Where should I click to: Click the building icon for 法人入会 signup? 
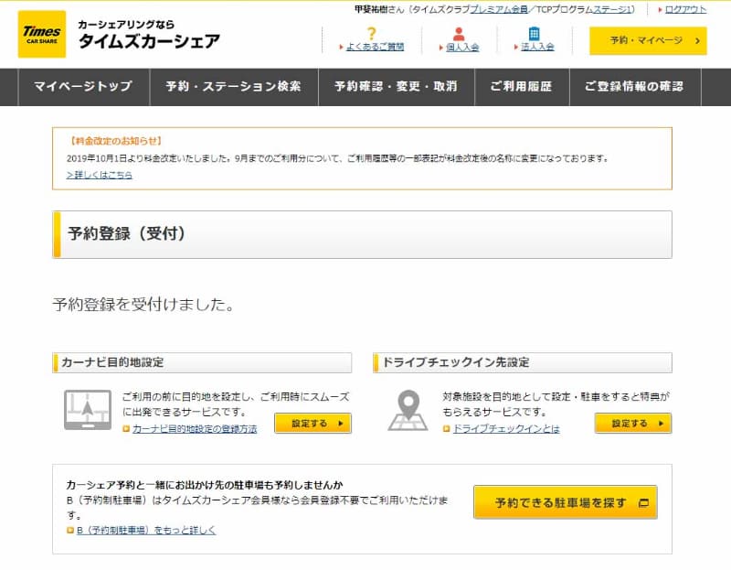(x=533, y=32)
